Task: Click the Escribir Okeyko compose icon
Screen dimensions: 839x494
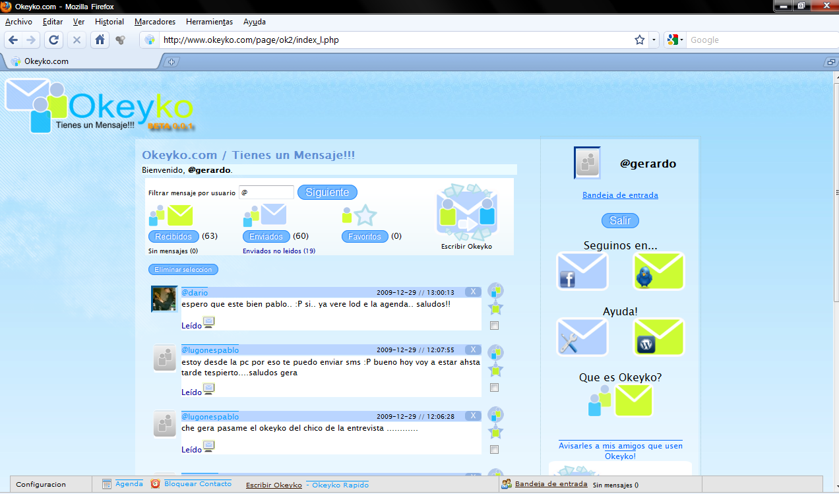Action: (x=467, y=212)
